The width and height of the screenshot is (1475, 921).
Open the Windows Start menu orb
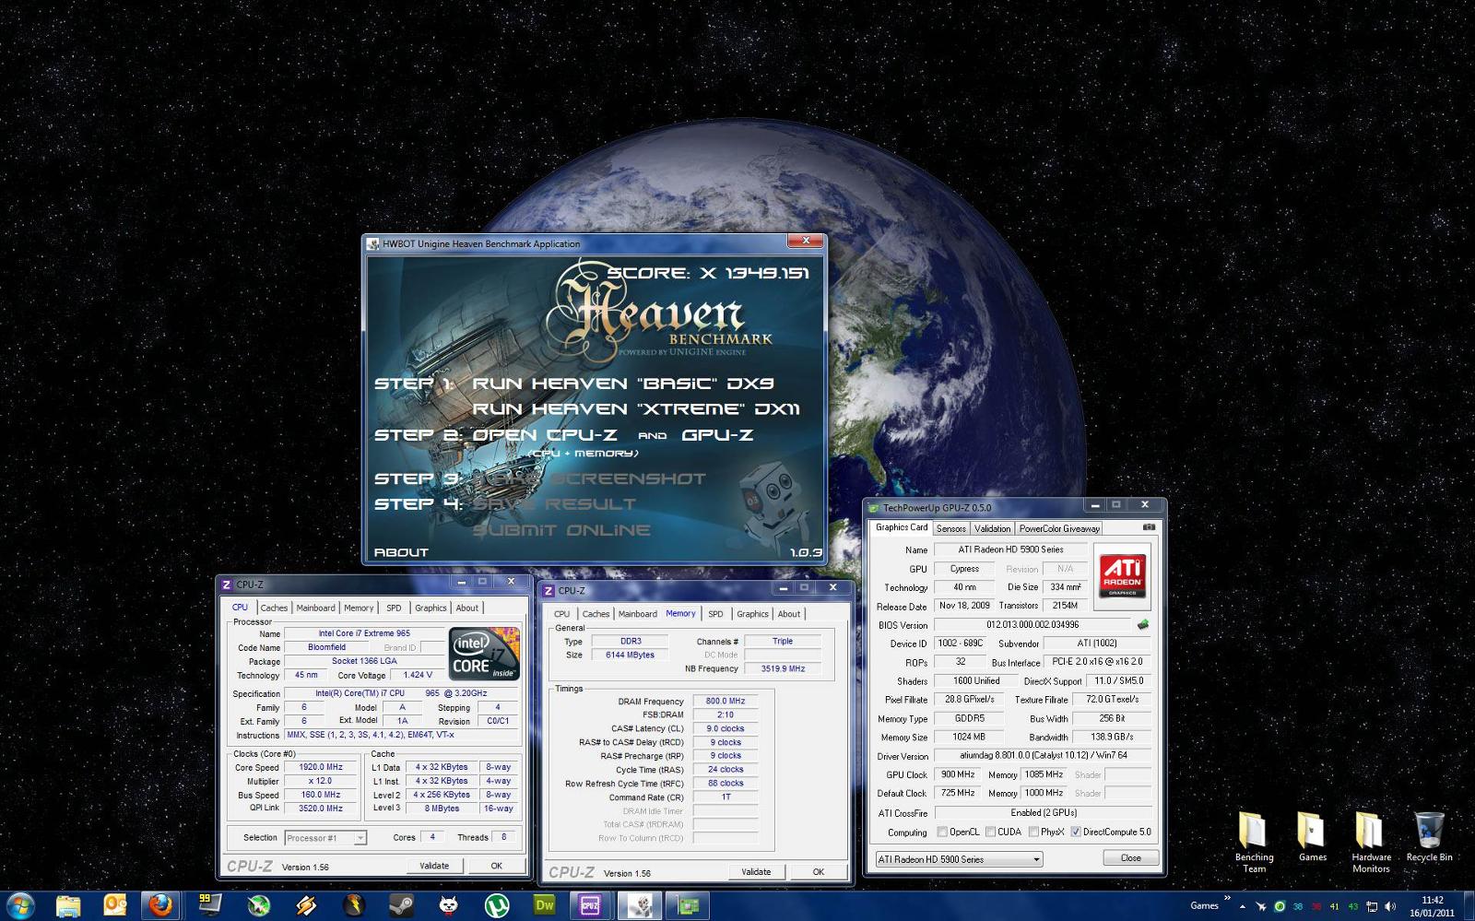click(20, 905)
